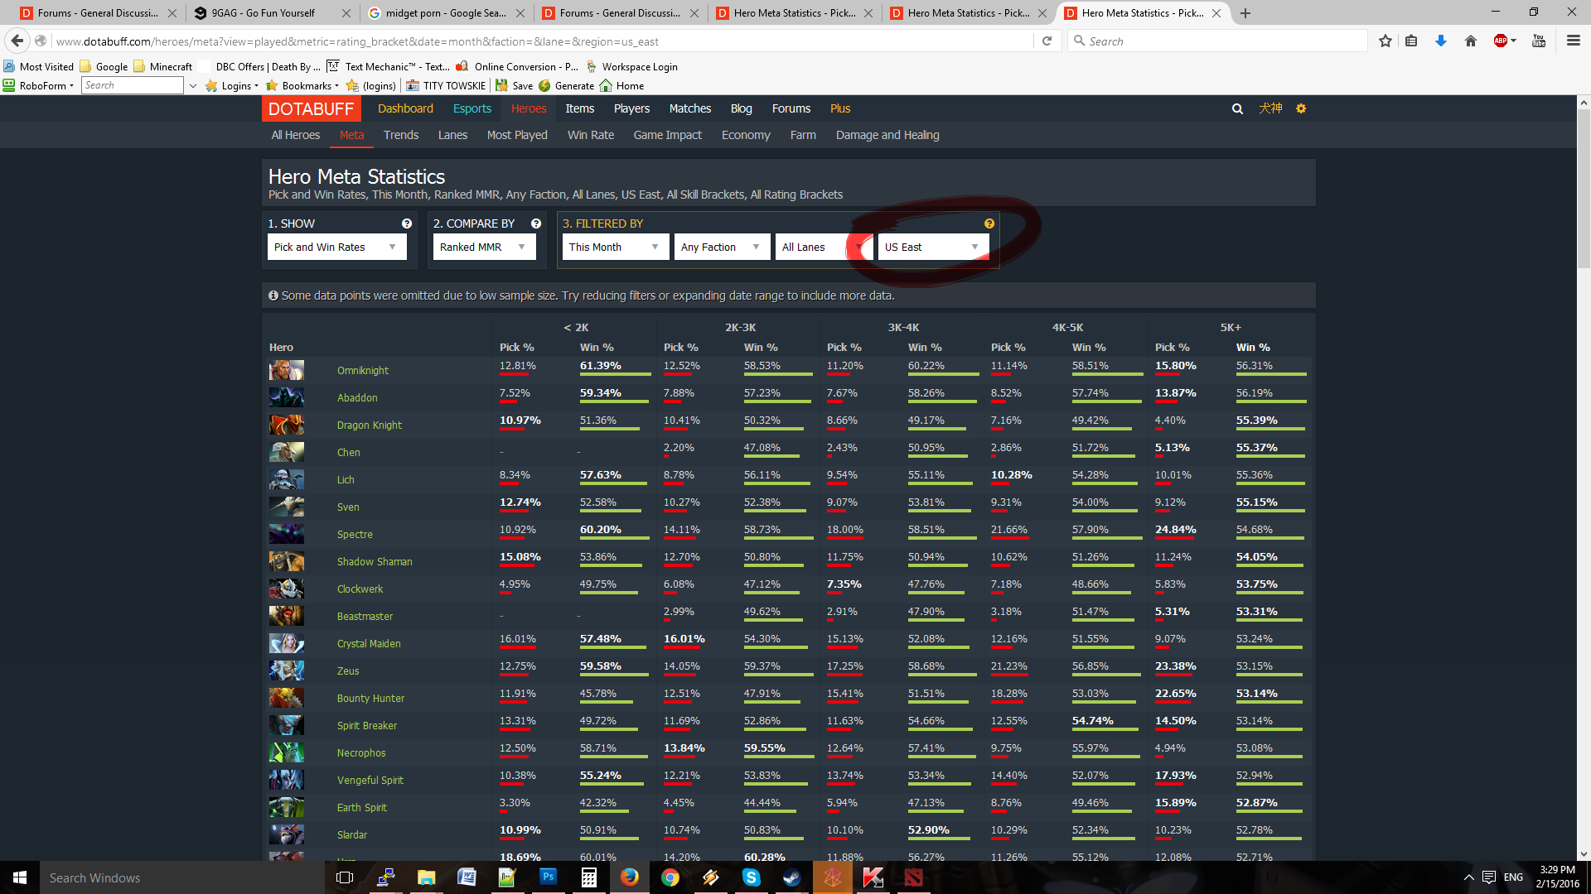Open the Bounty Hunter hero link
The width and height of the screenshot is (1591, 894).
pos(370,698)
